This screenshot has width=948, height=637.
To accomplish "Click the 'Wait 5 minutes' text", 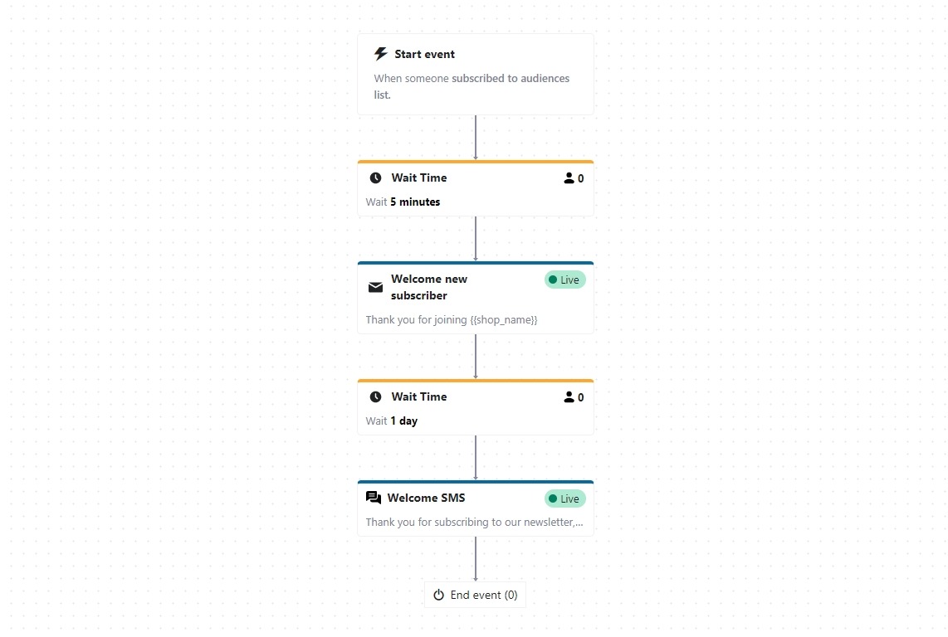I will coord(403,202).
